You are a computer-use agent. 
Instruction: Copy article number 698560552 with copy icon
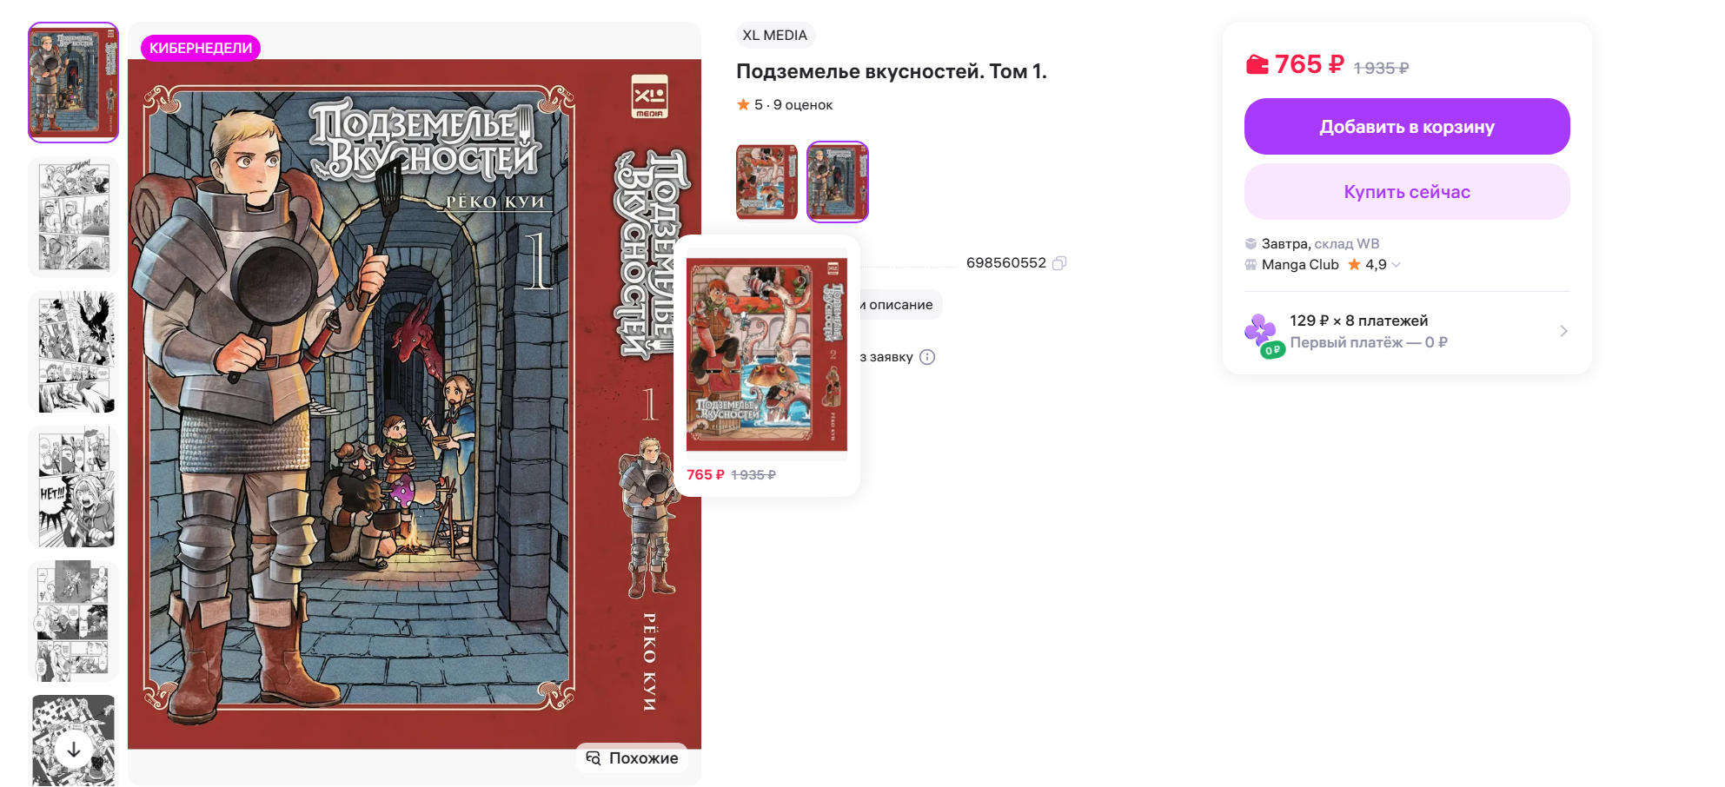1059,263
